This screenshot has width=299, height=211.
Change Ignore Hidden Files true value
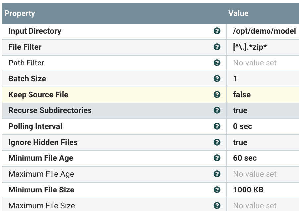240,142
